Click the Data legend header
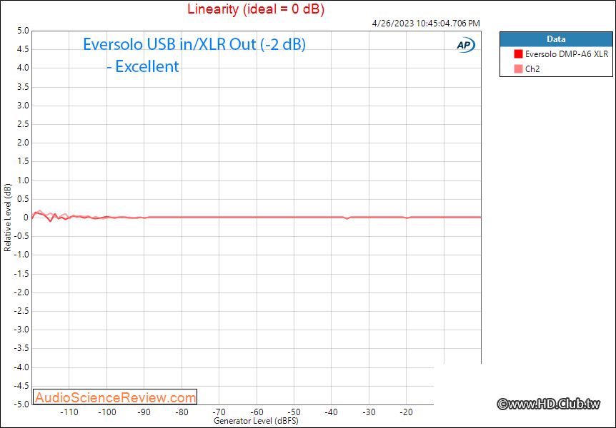The height and width of the screenshot is (428, 616). click(x=556, y=39)
